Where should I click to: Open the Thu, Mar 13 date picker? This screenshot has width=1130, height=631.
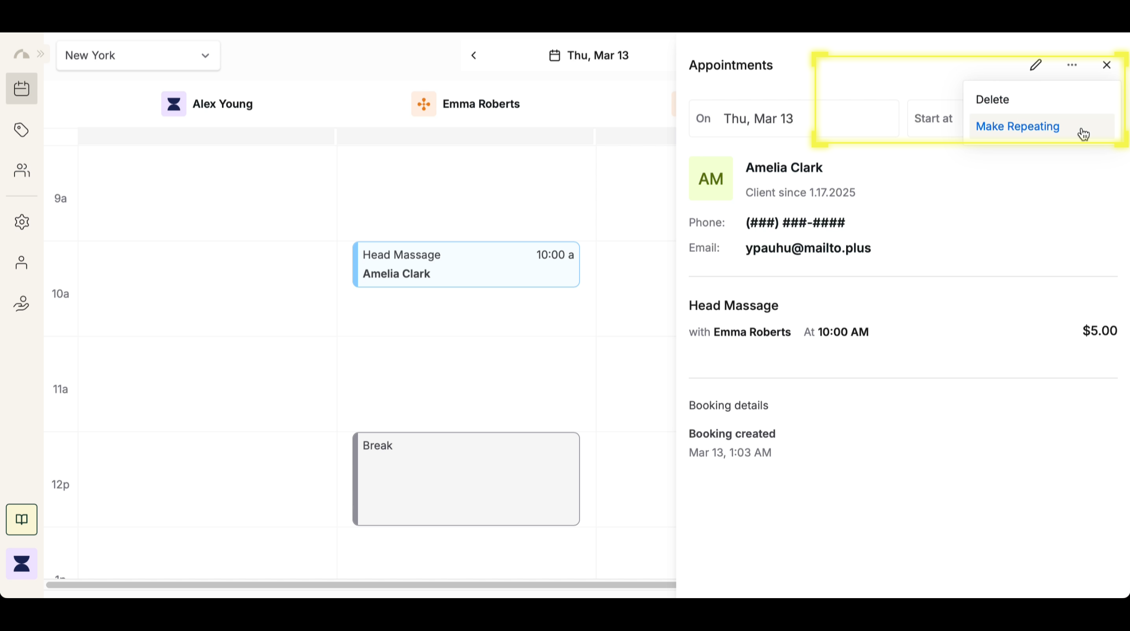(589, 56)
